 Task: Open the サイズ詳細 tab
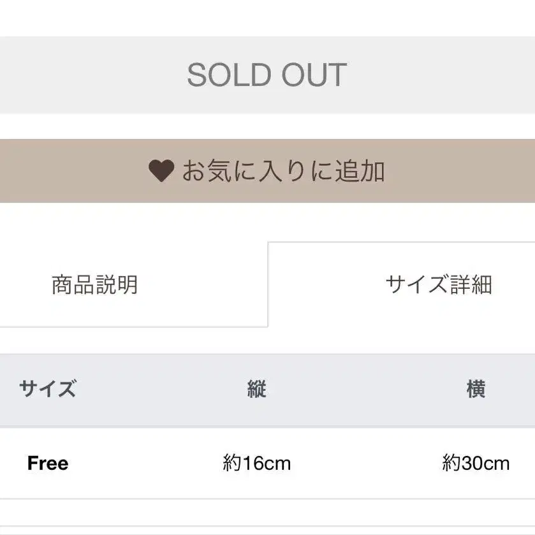[439, 284]
